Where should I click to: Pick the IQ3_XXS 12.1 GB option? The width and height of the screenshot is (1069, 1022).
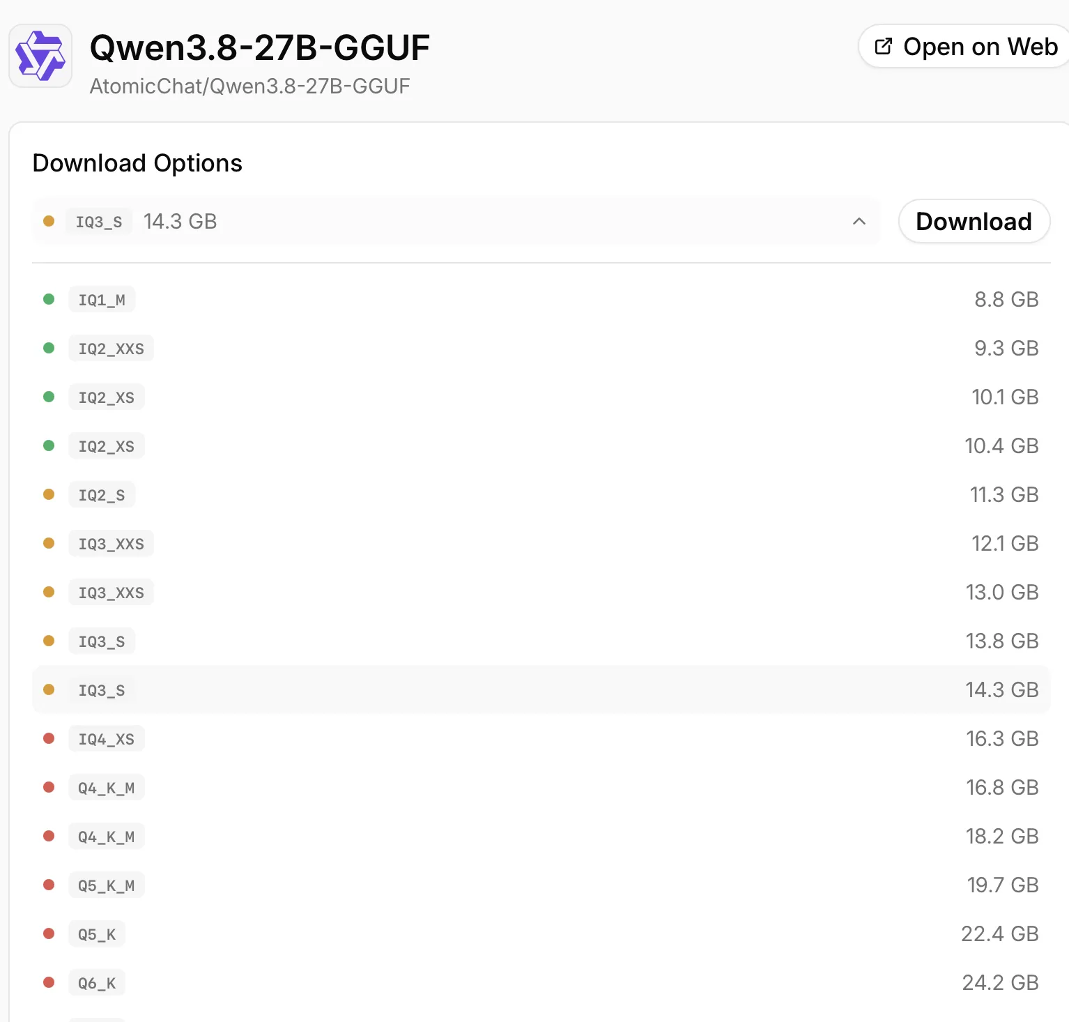tap(541, 543)
